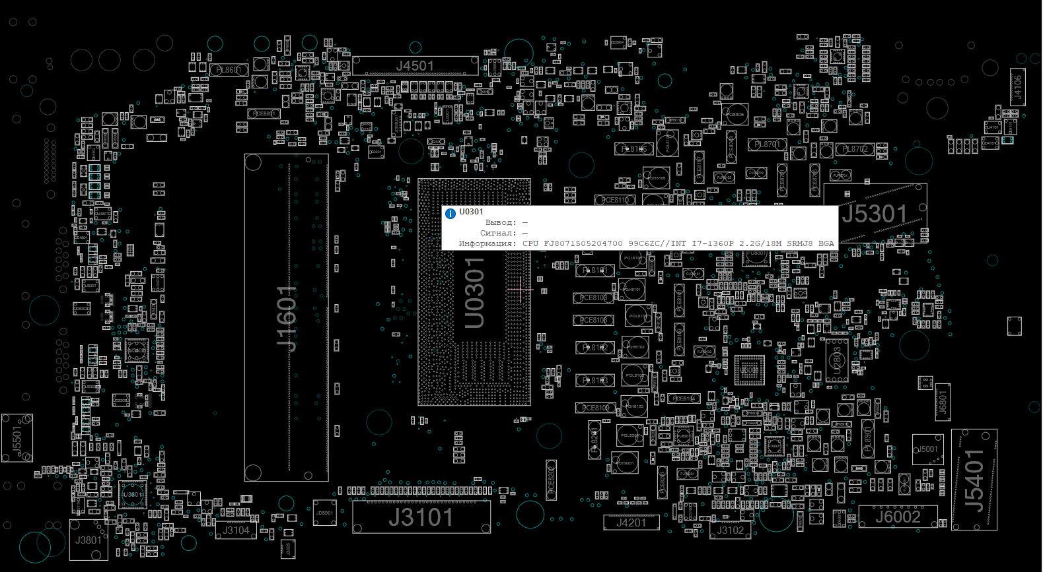This screenshot has height=572, width=1043.
Task: Click inductor PL8701
Action: coord(767,144)
